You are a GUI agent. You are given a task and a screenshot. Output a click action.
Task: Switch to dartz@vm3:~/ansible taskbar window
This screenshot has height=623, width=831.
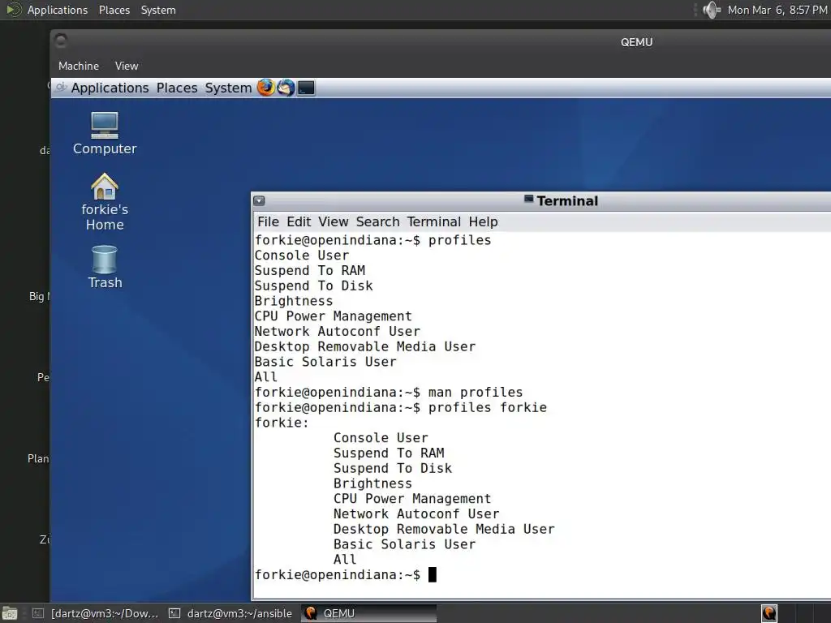click(x=230, y=613)
